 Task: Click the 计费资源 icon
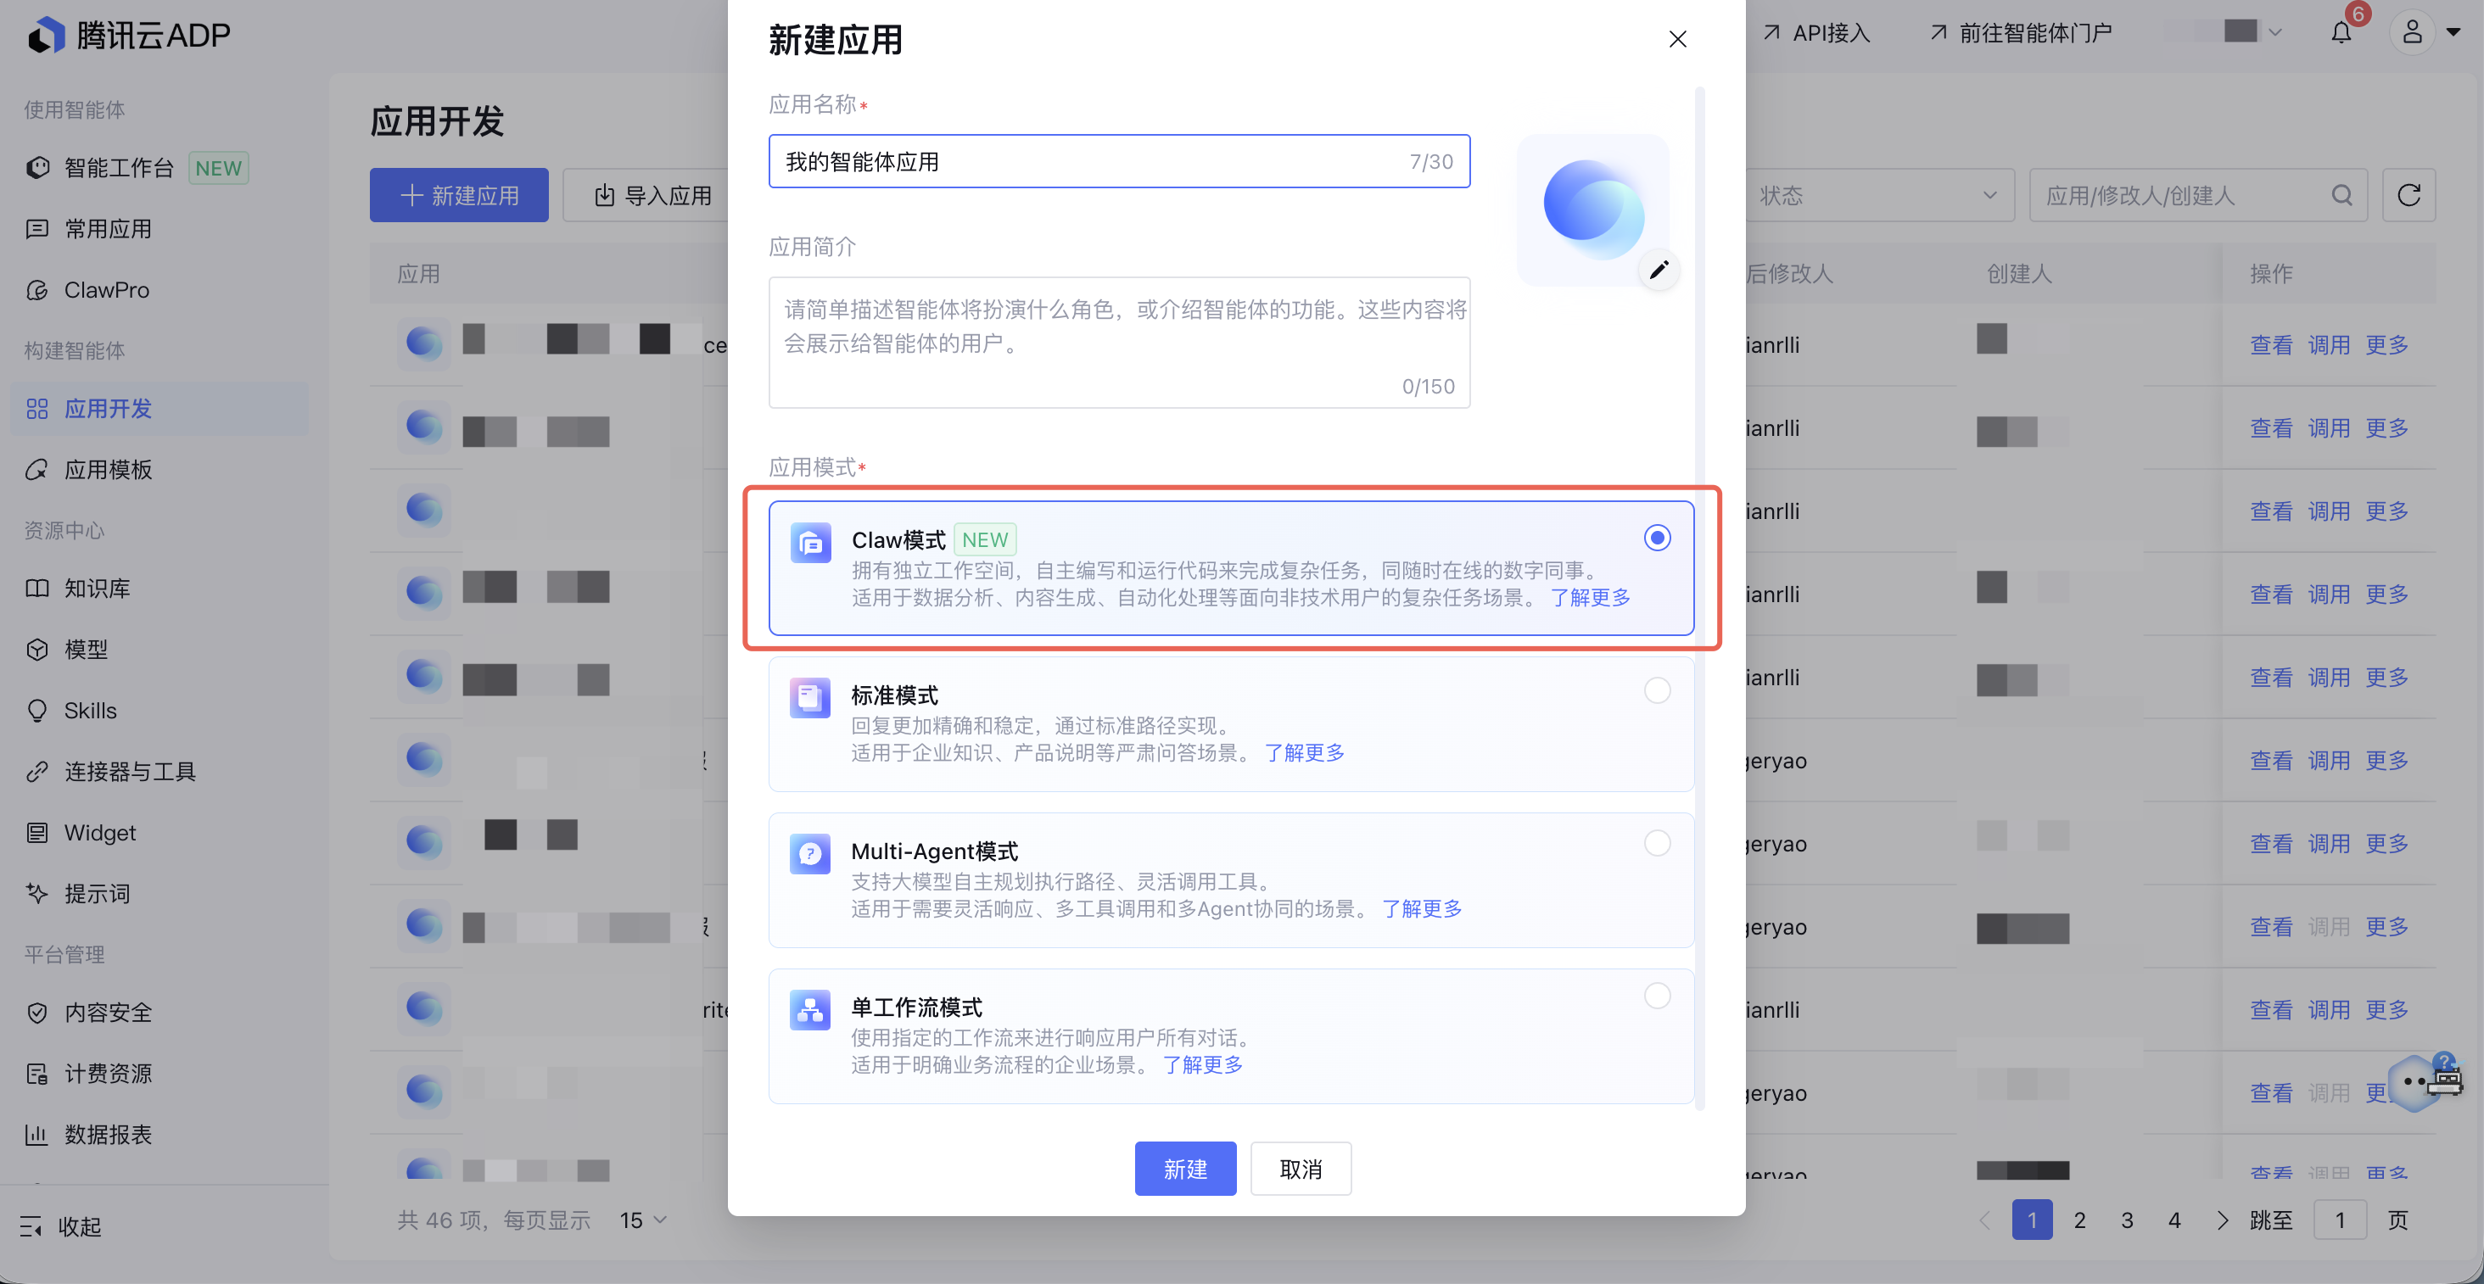point(36,1074)
